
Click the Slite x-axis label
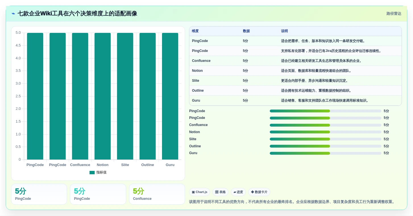pos(125,165)
